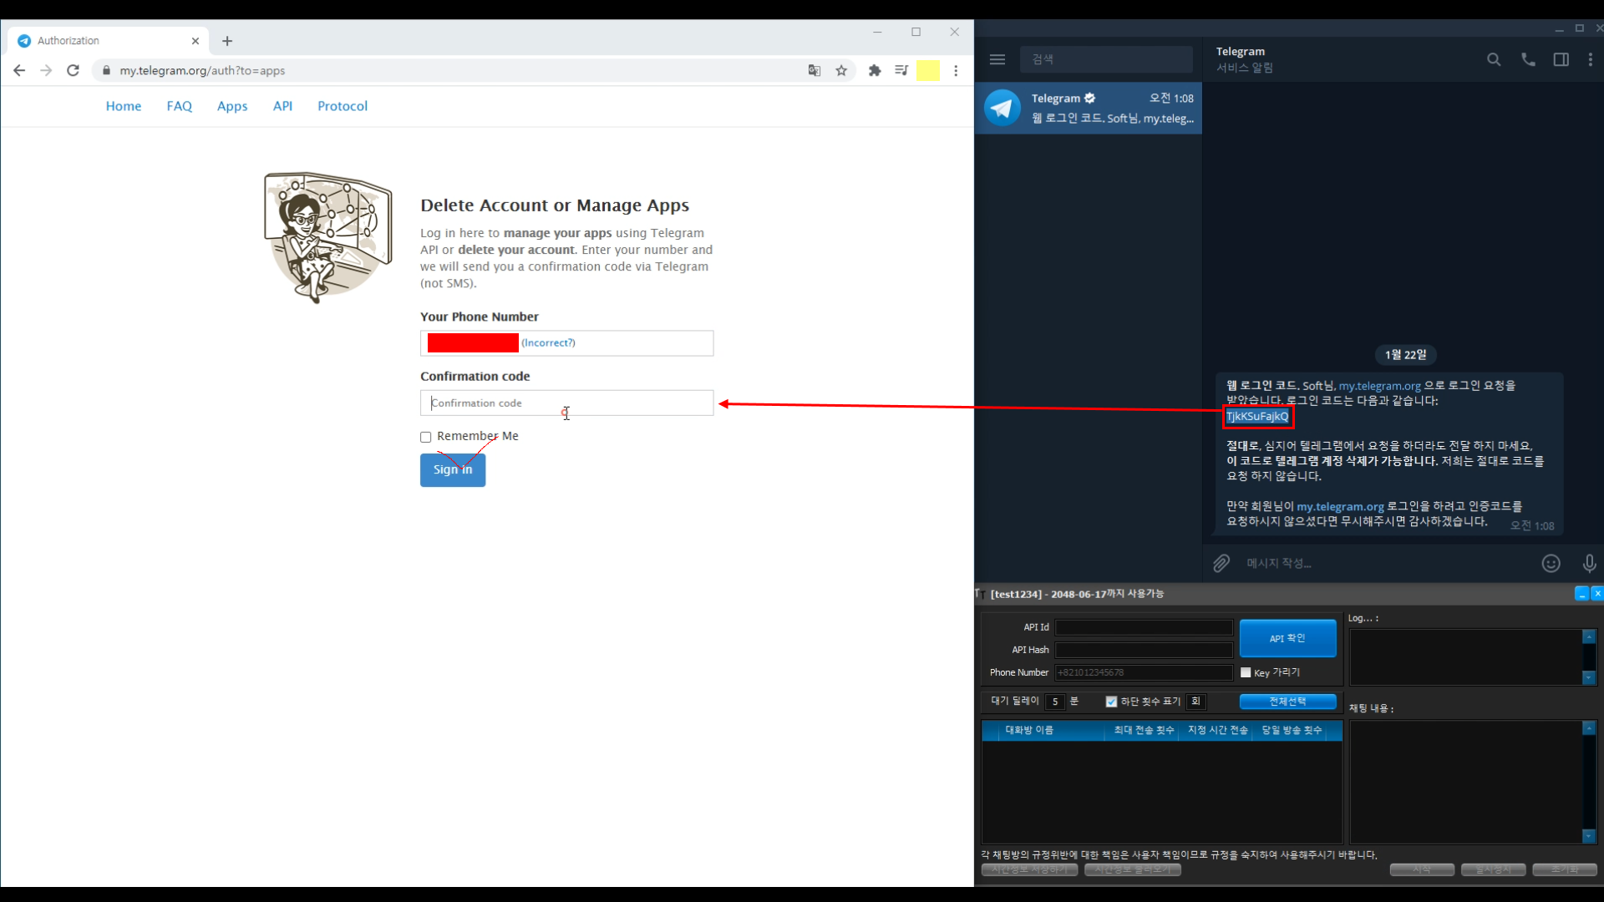Open Telegram chat options three-dot menu

click(1590, 59)
